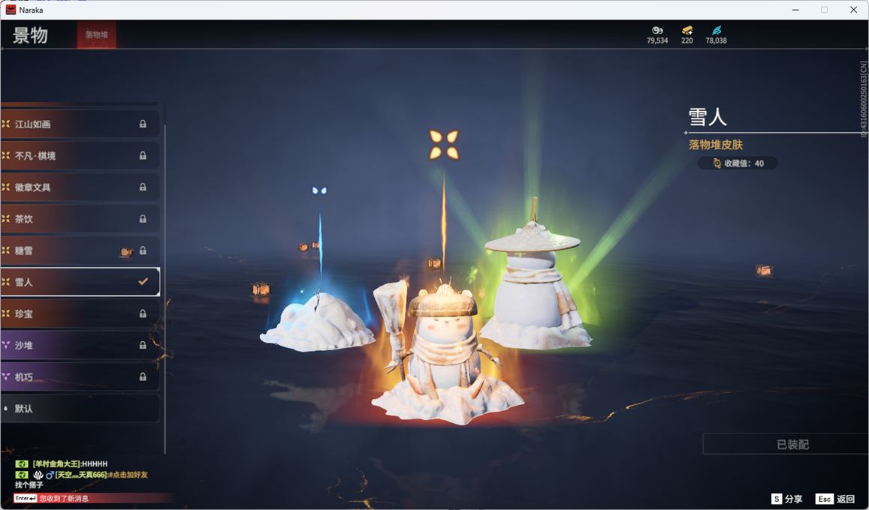Select the 糖雪 skin row

point(80,250)
